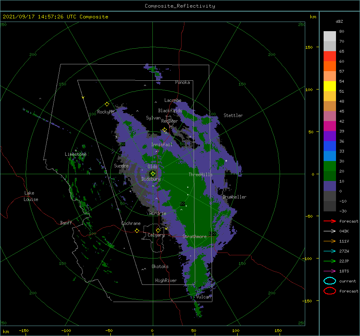Click the Sylvan label
360x336 pixels.
(x=153, y=118)
